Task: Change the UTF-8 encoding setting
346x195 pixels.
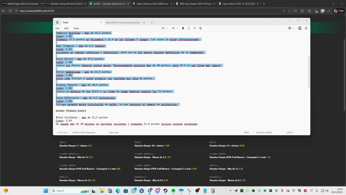Action: point(290,132)
